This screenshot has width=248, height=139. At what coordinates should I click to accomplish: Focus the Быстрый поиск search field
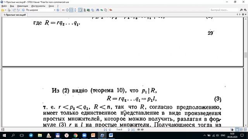[224, 10]
